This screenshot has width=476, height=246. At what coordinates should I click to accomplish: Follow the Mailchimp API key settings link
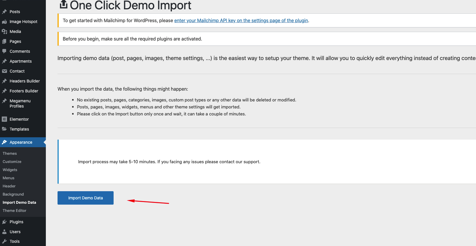(x=241, y=20)
